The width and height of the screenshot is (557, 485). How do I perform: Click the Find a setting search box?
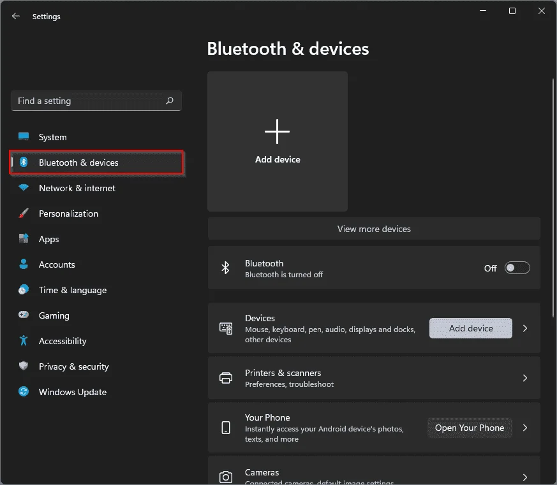[x=96, y=101]
